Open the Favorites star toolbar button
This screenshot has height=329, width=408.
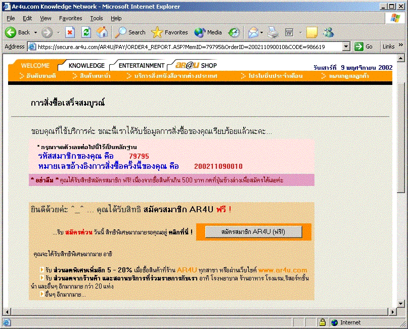point(170,32)
